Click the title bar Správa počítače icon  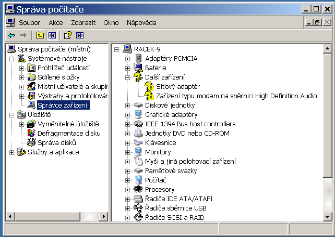coord(10,9)
